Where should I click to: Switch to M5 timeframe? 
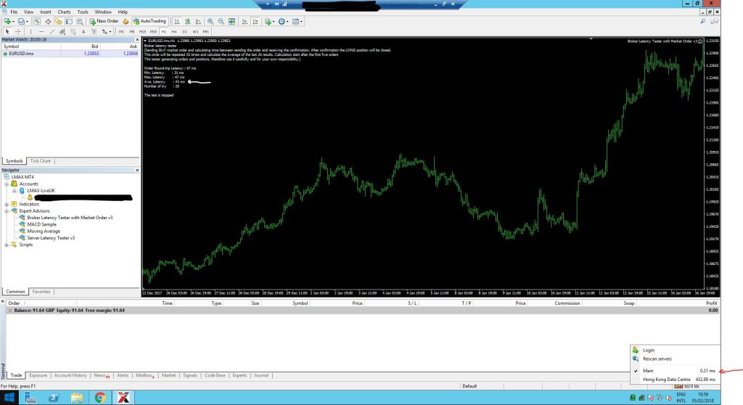pos(132,32)
